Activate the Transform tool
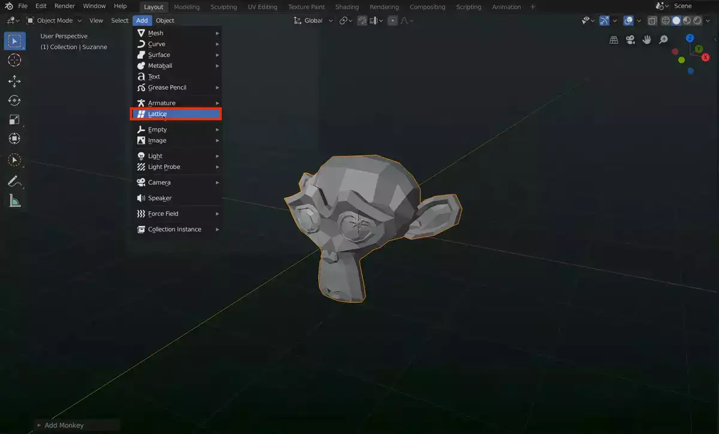The image size is (719, 434). pos(14,138)
